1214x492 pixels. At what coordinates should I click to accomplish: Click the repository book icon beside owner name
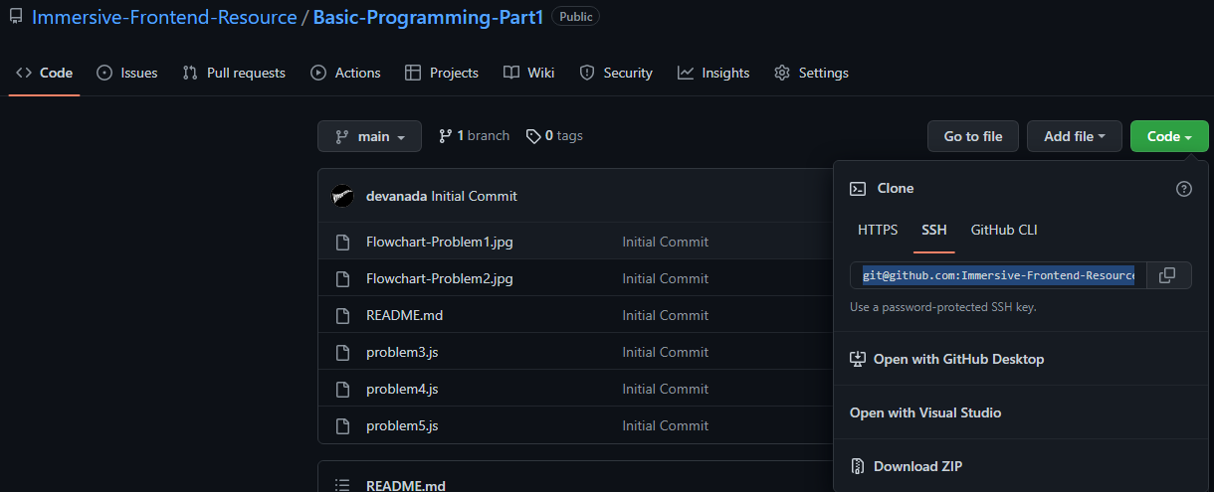click(16, 18)
